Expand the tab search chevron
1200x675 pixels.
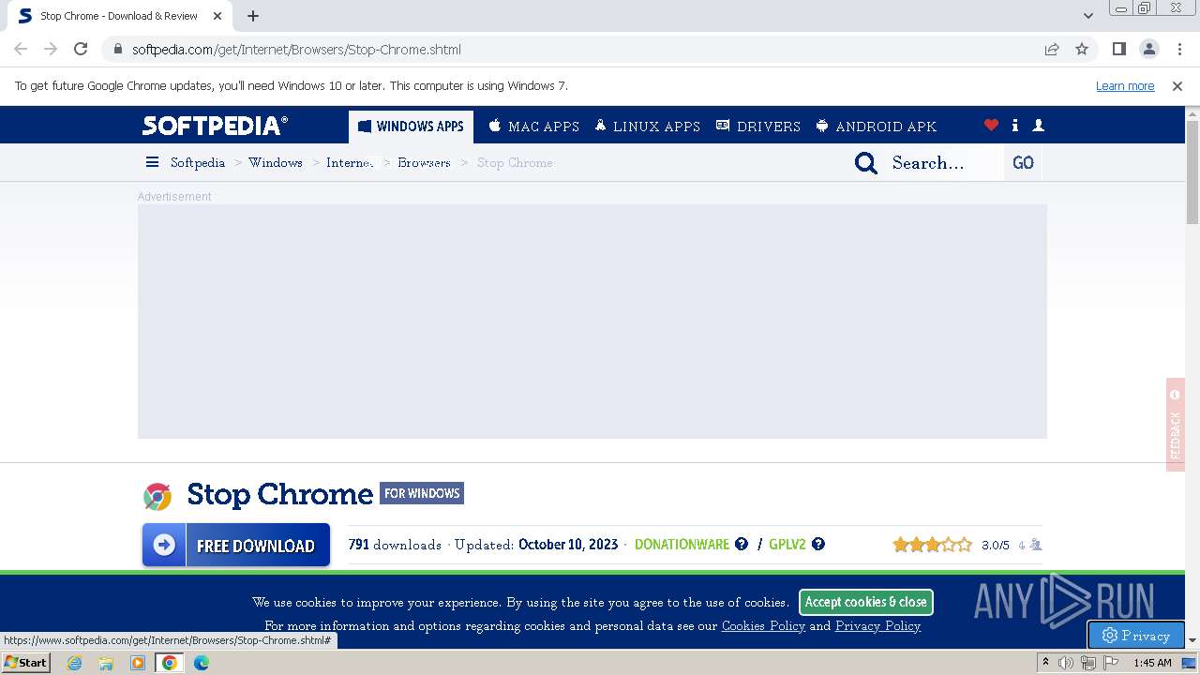tap(1087, 16)
